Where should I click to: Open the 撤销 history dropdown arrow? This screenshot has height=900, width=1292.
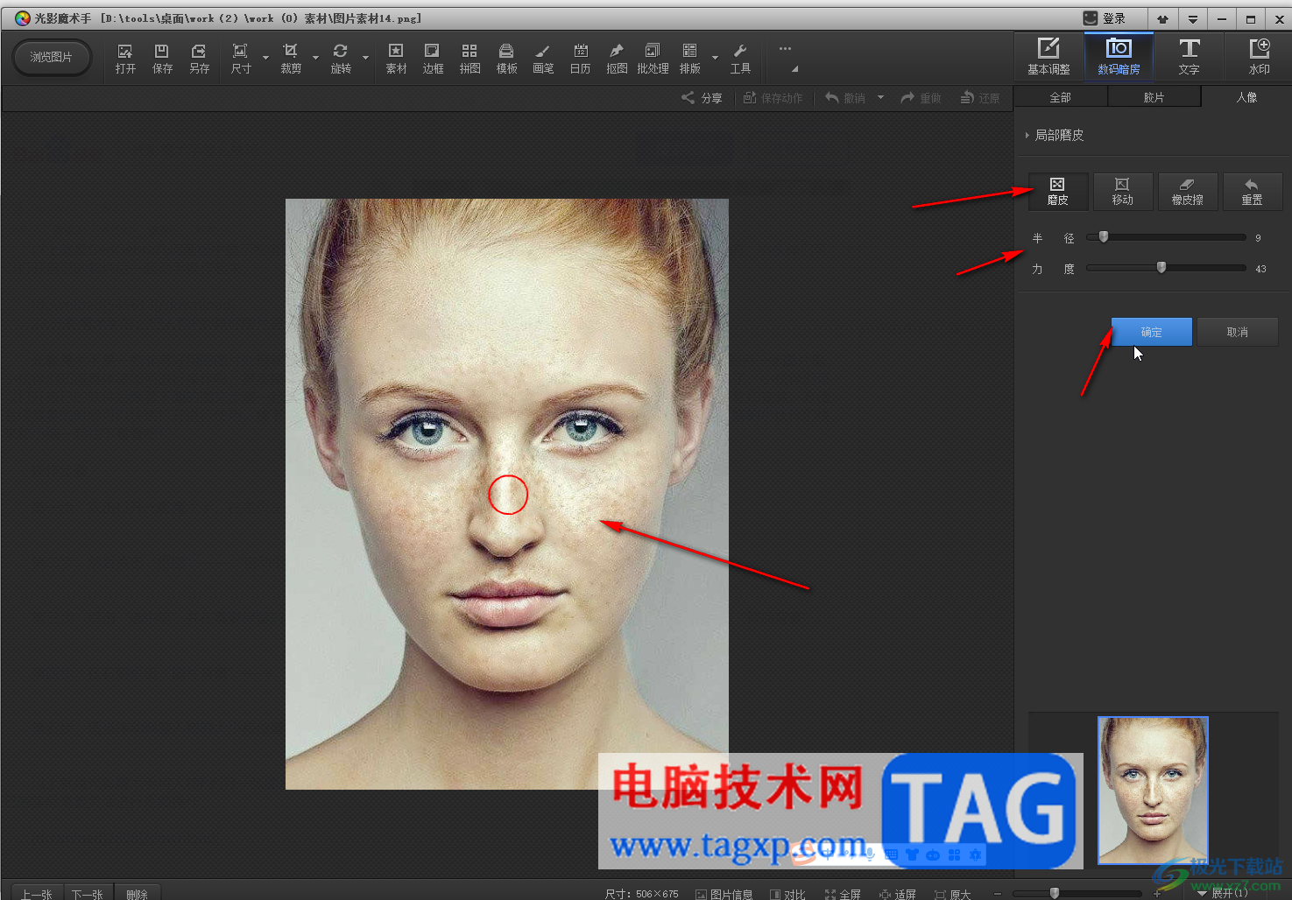880,97
